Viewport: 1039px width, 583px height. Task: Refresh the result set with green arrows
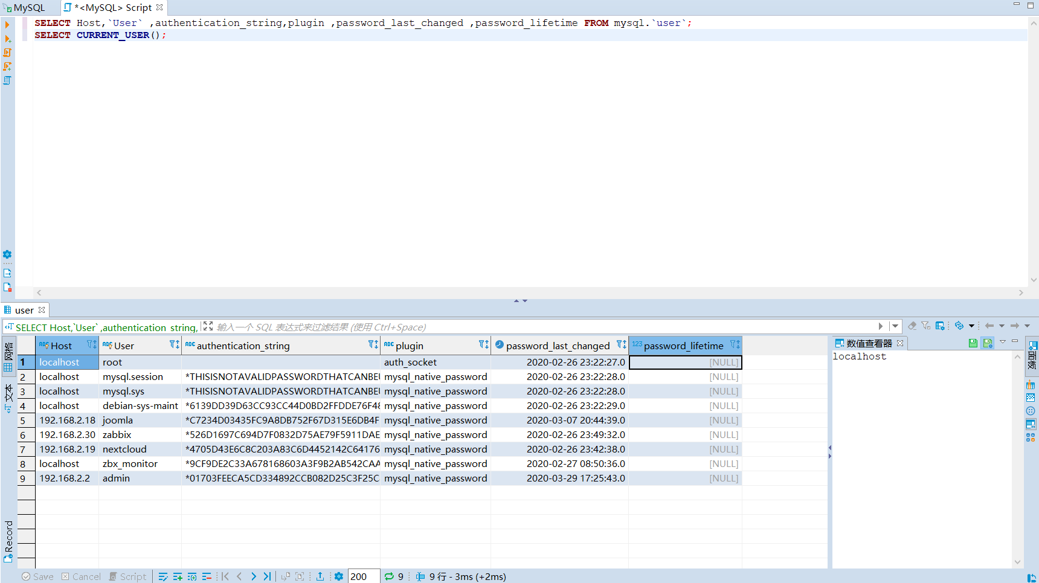pyautogui.click(x=389, y=576)
